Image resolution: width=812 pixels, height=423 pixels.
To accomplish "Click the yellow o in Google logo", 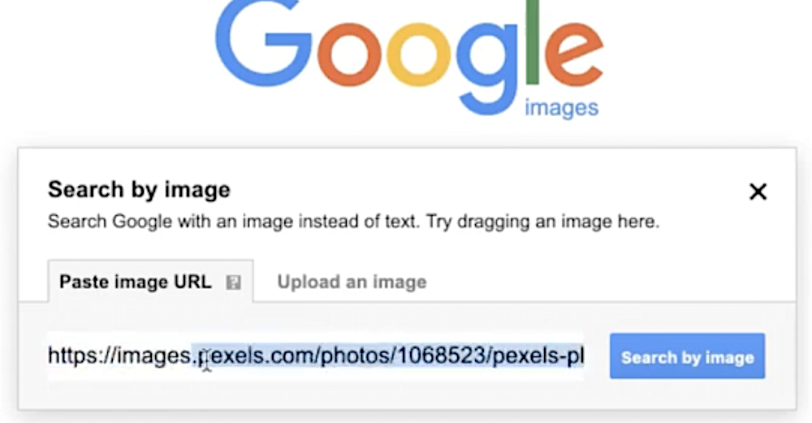I will click(x=420, y=55).
